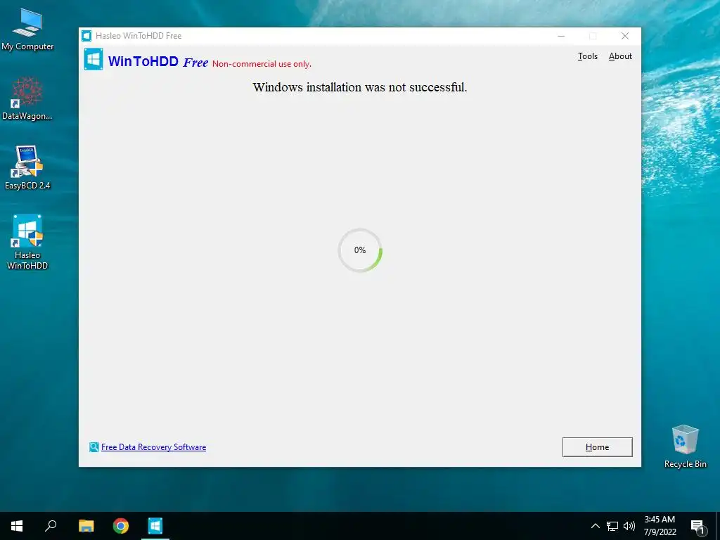Screen dimensions: 720x540
Task: Click the WinToHDD taskbar button
Action: tap(155, 526)
